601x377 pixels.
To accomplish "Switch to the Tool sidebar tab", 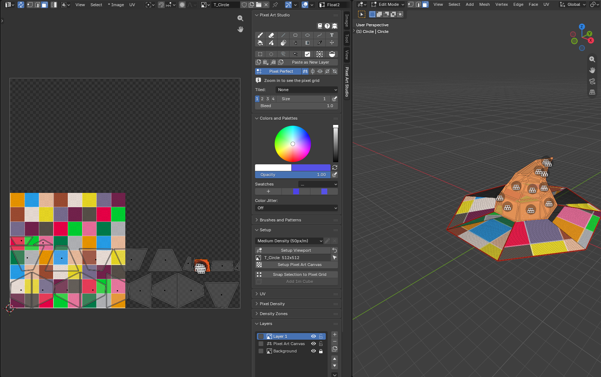I will 347,38.
